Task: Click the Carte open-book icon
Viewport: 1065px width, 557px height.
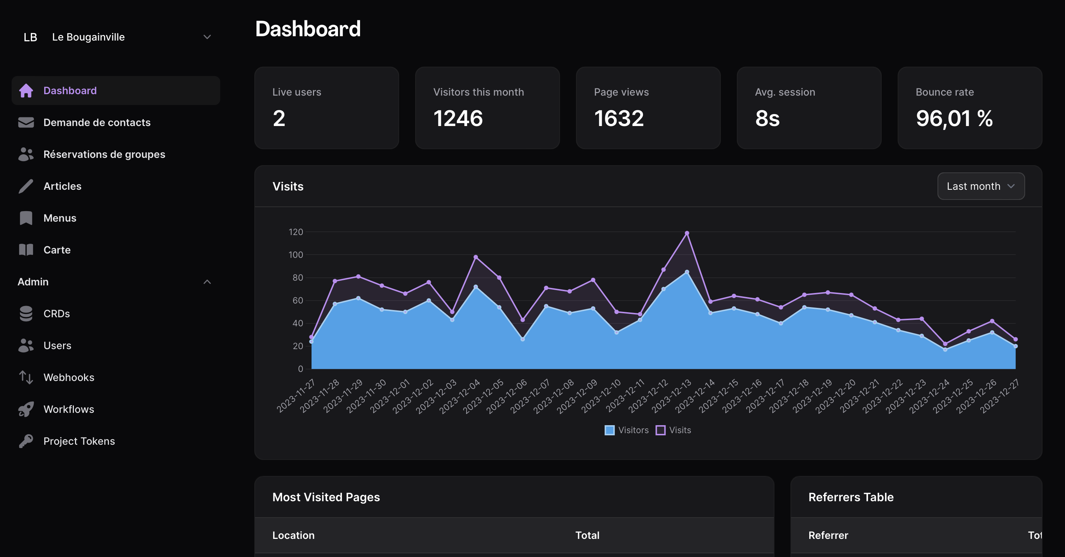Action: [26, 250]
